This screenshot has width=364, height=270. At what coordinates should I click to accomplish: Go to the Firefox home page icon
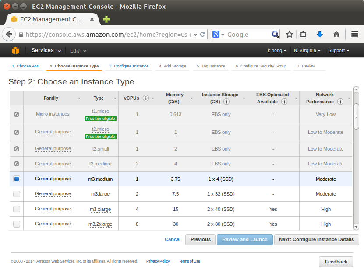tap(336, 34)
